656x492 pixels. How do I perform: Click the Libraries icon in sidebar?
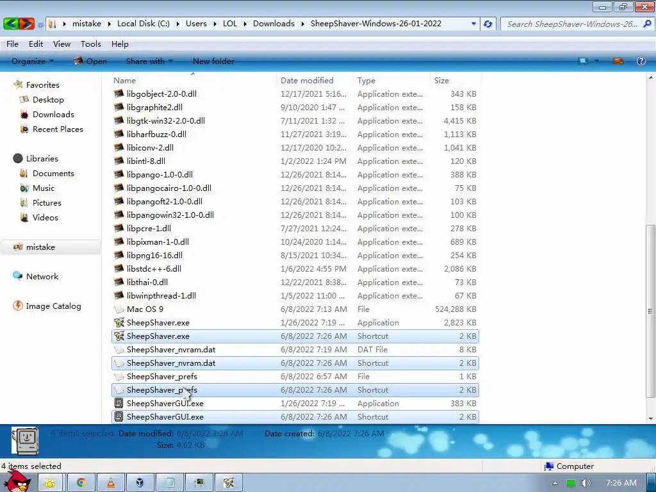coord(18,158)
